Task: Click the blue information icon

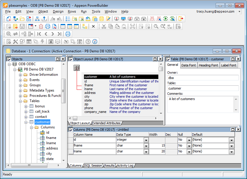Action: (95, 42)
